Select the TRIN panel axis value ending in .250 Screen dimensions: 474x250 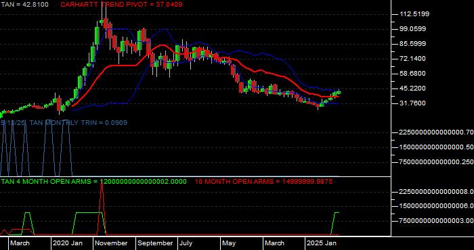[x=436, y=162]
